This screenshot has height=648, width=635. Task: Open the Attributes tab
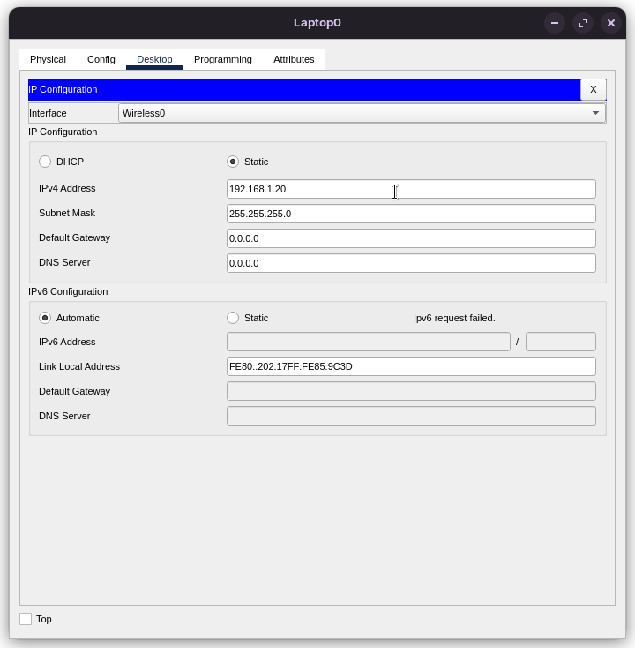pos(294,59)
